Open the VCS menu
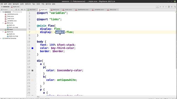 coord(43,4)
